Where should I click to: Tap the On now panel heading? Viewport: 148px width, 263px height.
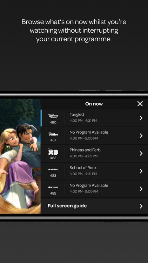94,104
